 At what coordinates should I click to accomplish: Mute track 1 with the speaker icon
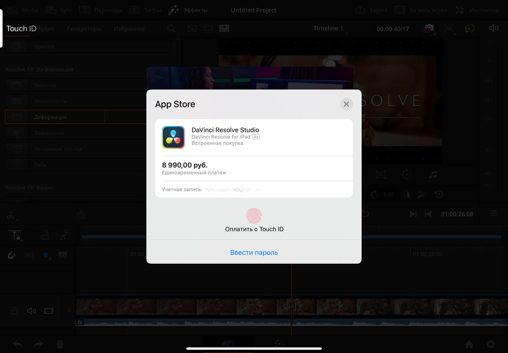click(x=31, y=311)
